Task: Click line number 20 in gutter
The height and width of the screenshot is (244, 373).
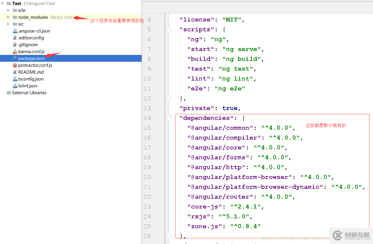Action: coord(147,177)
